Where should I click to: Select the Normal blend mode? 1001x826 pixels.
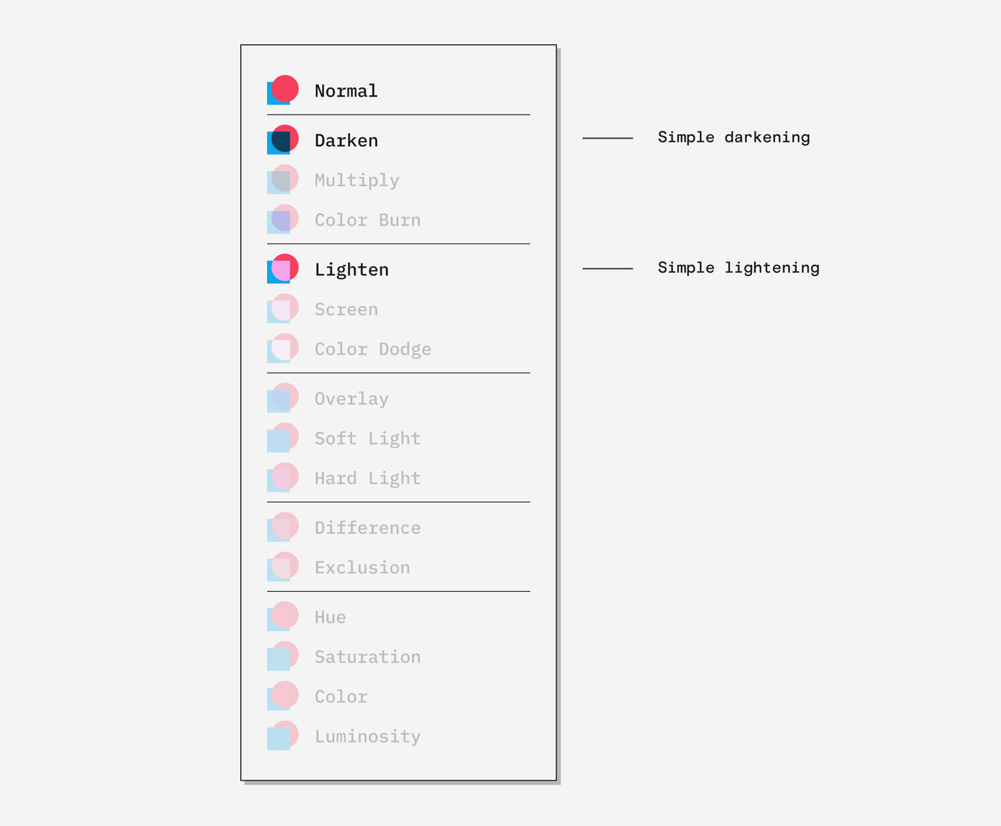tap(345, 91)
